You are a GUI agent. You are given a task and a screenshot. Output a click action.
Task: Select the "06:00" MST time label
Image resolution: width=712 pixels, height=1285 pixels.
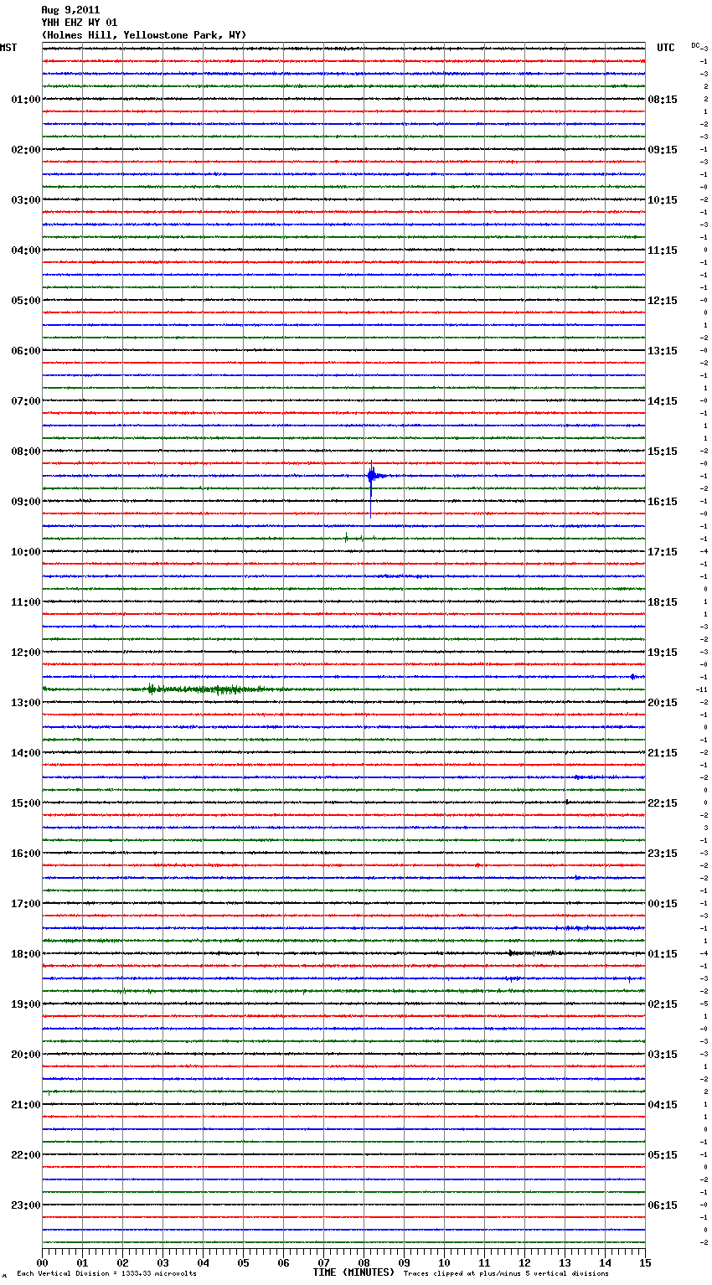coord(26,351)
